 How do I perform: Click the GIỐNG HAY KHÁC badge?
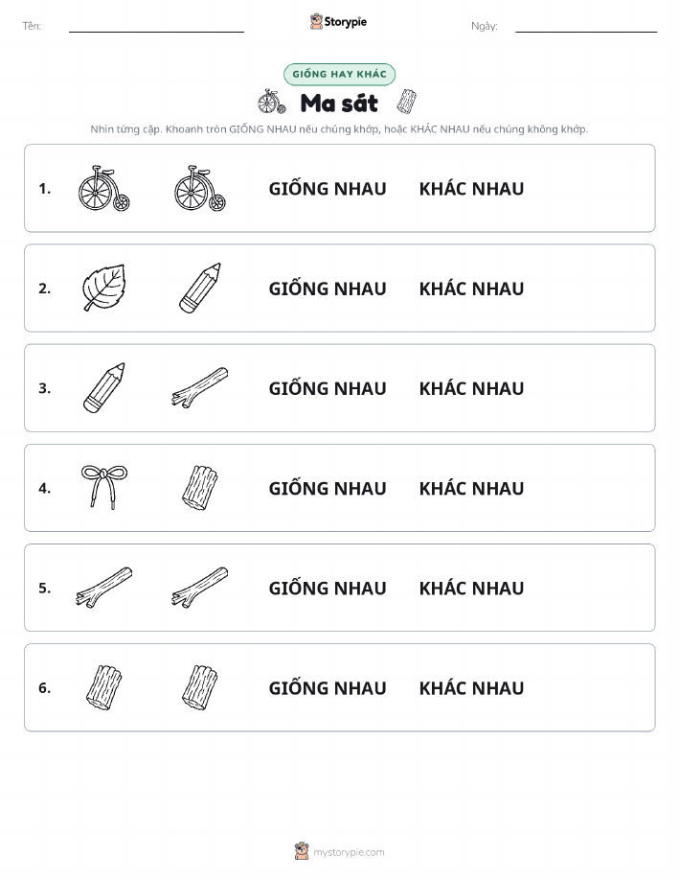click(x=339, y=74)
